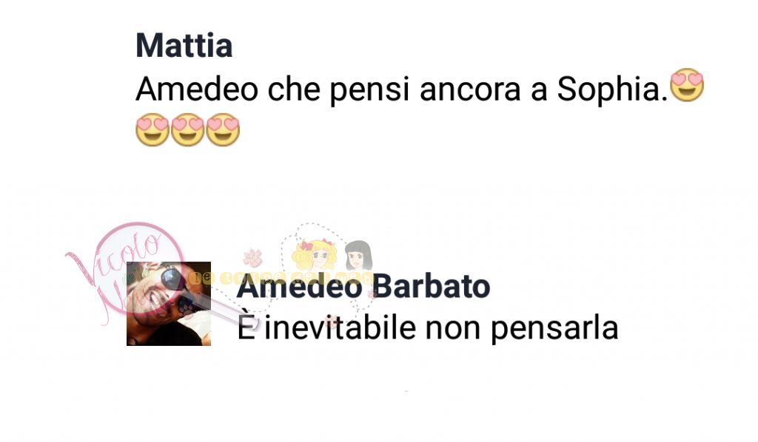Viewport: 758px width, 442px height.
Task: Click first heart-eyes emoji on second line
Action: 152,129
